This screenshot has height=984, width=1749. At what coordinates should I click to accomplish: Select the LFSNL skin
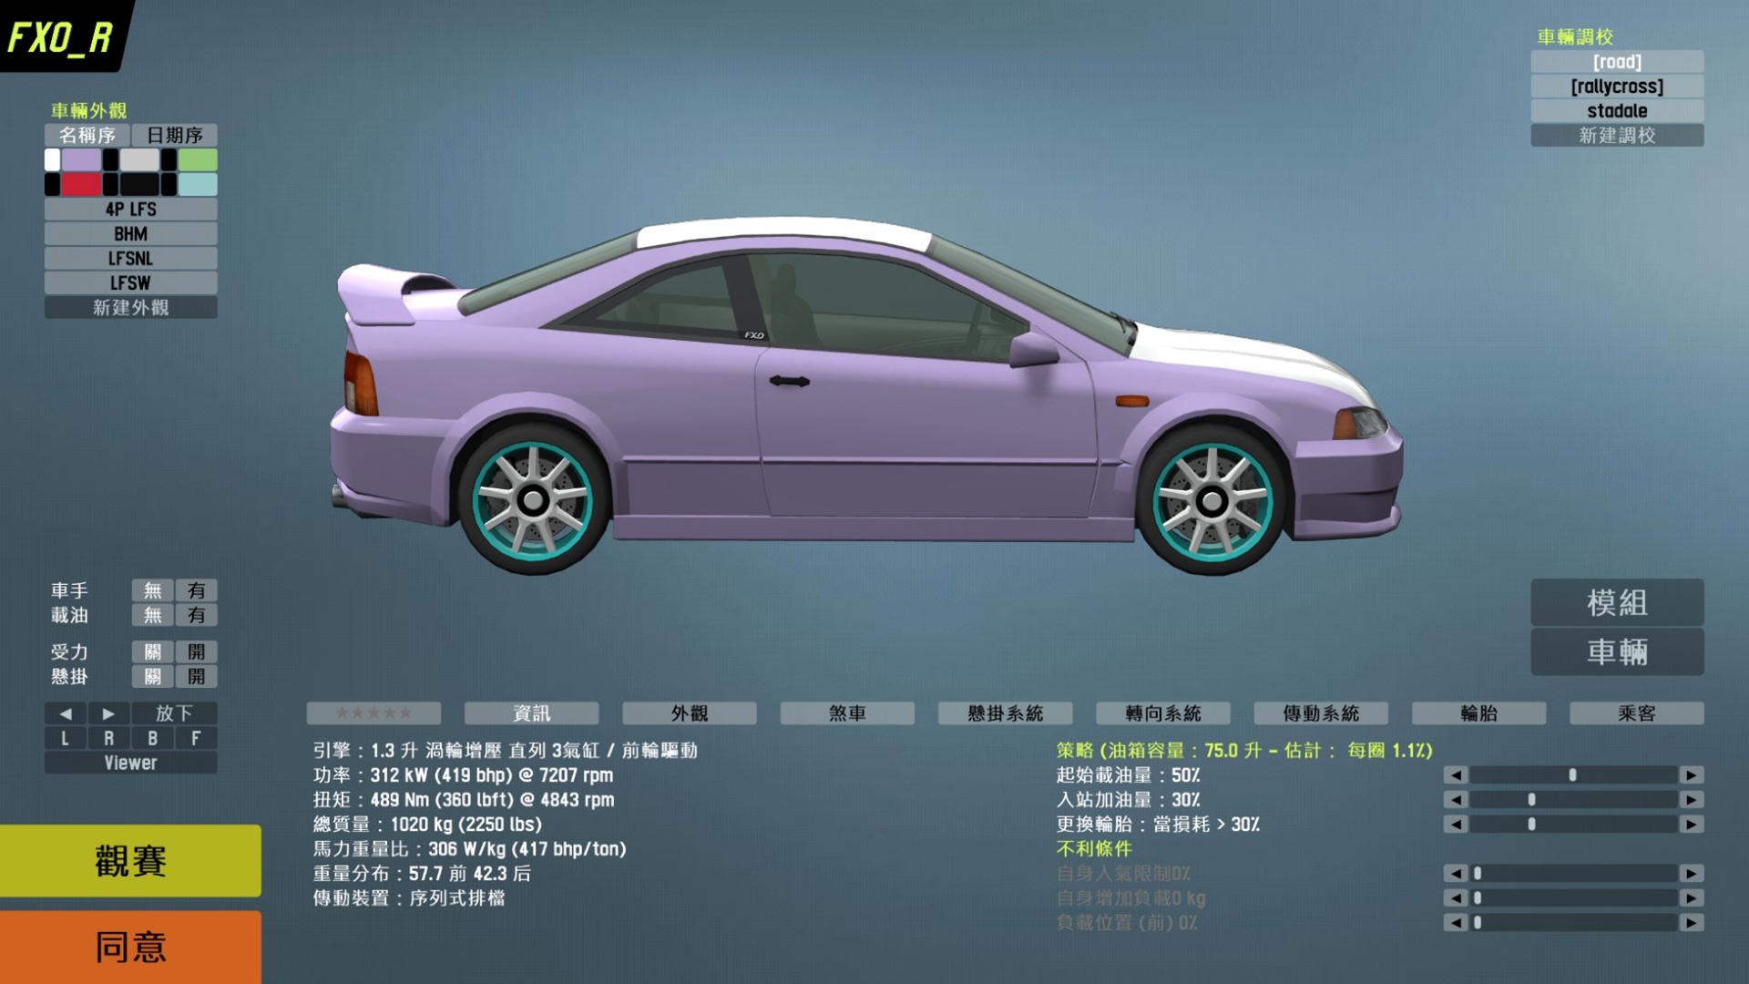click(130, 259)
